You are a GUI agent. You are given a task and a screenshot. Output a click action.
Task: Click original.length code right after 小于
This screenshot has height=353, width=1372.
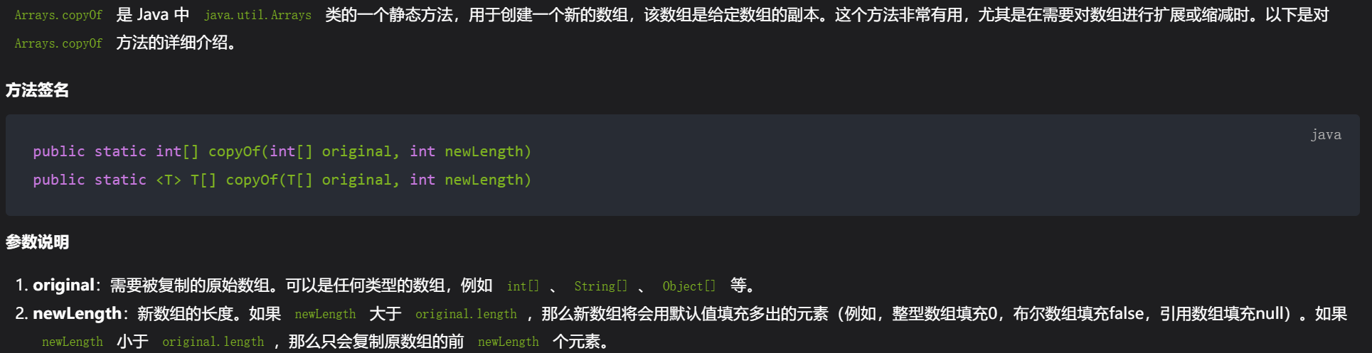tap(213, 342)
